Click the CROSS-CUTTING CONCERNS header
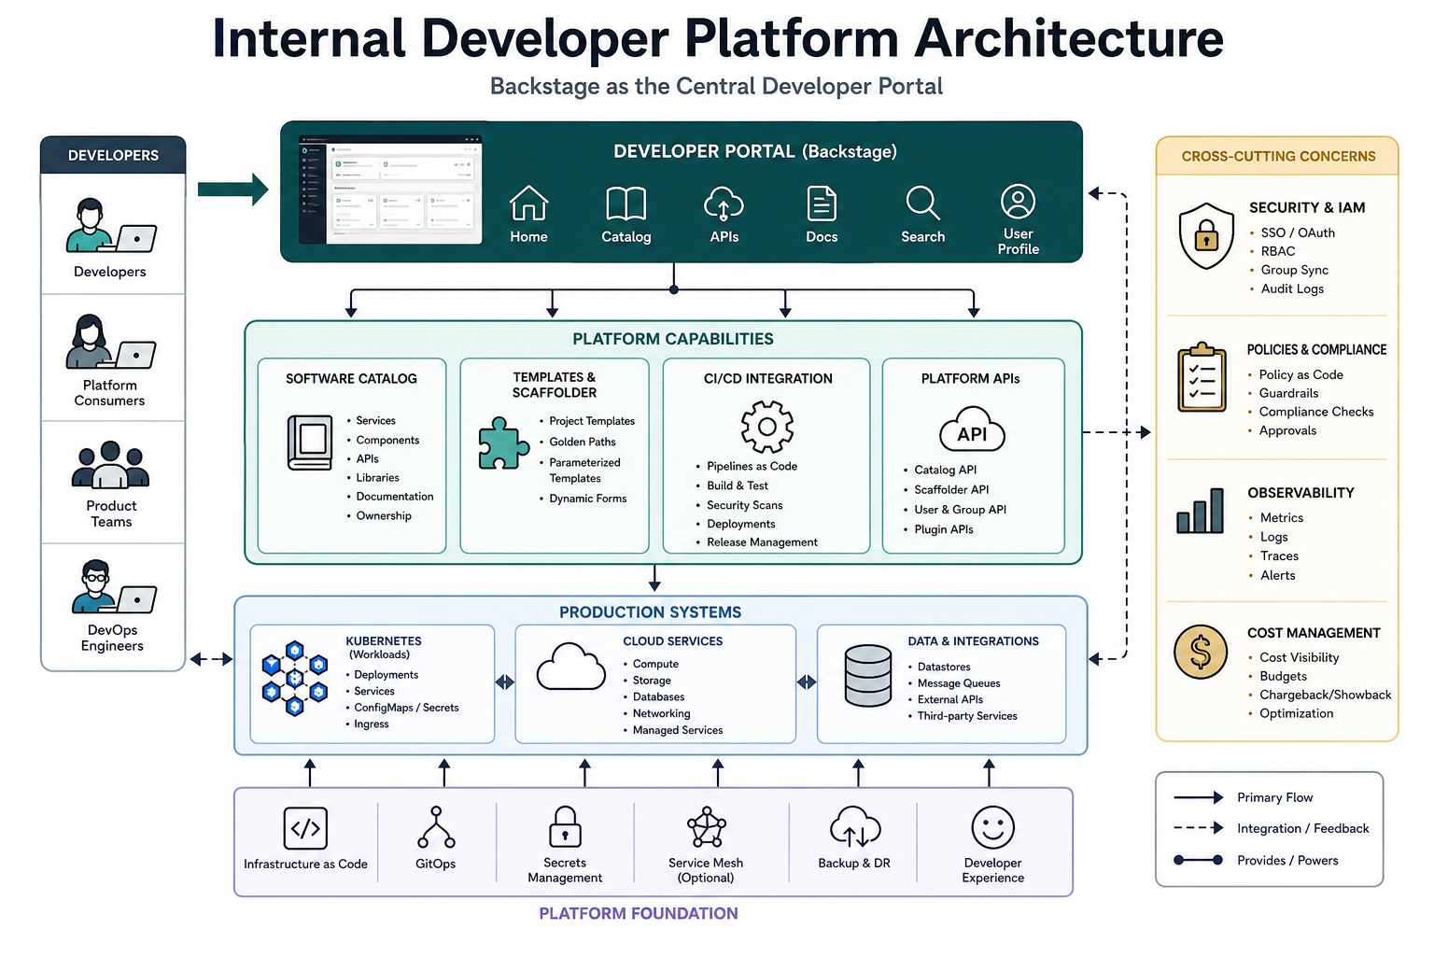Screen dimensions: 1434x956 (1278, 157)
